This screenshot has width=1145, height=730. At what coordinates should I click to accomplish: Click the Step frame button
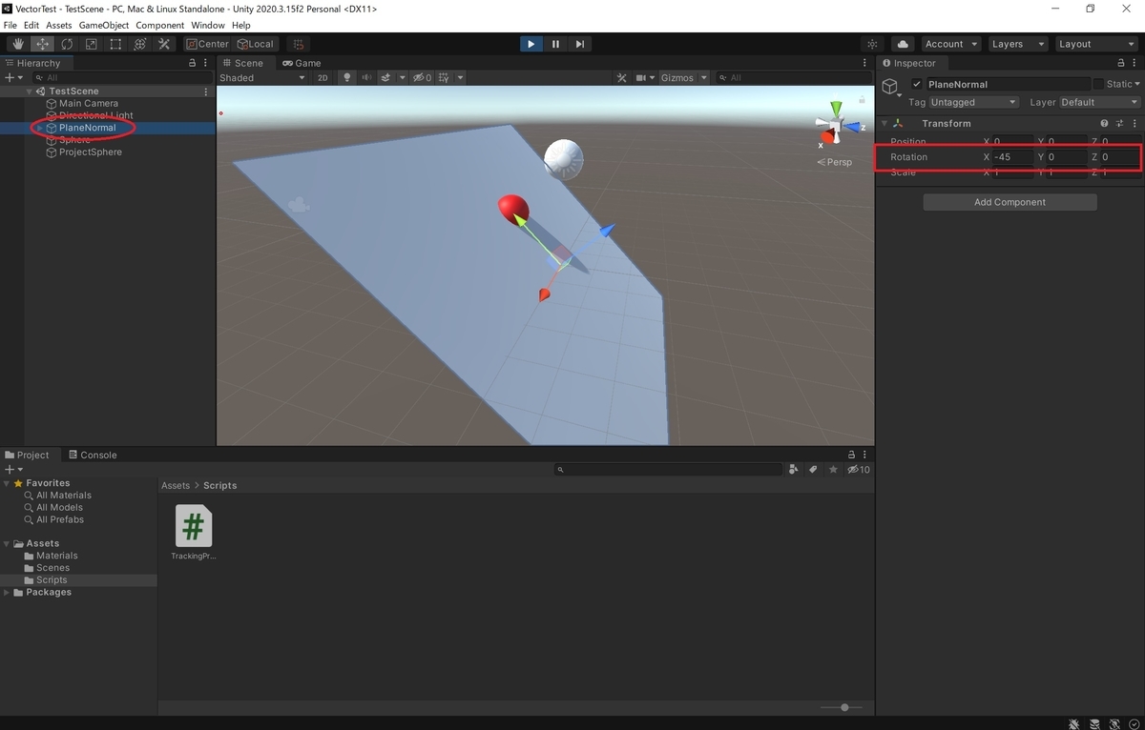(579, 44)
